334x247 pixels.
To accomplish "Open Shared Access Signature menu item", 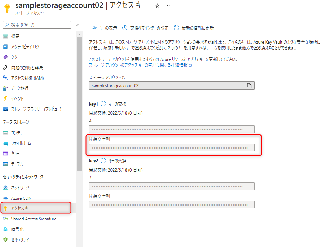I will point(34,219).
